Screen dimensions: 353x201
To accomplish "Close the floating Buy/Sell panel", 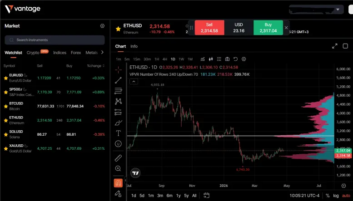I will pyautogui.click(x=286, y=28).
